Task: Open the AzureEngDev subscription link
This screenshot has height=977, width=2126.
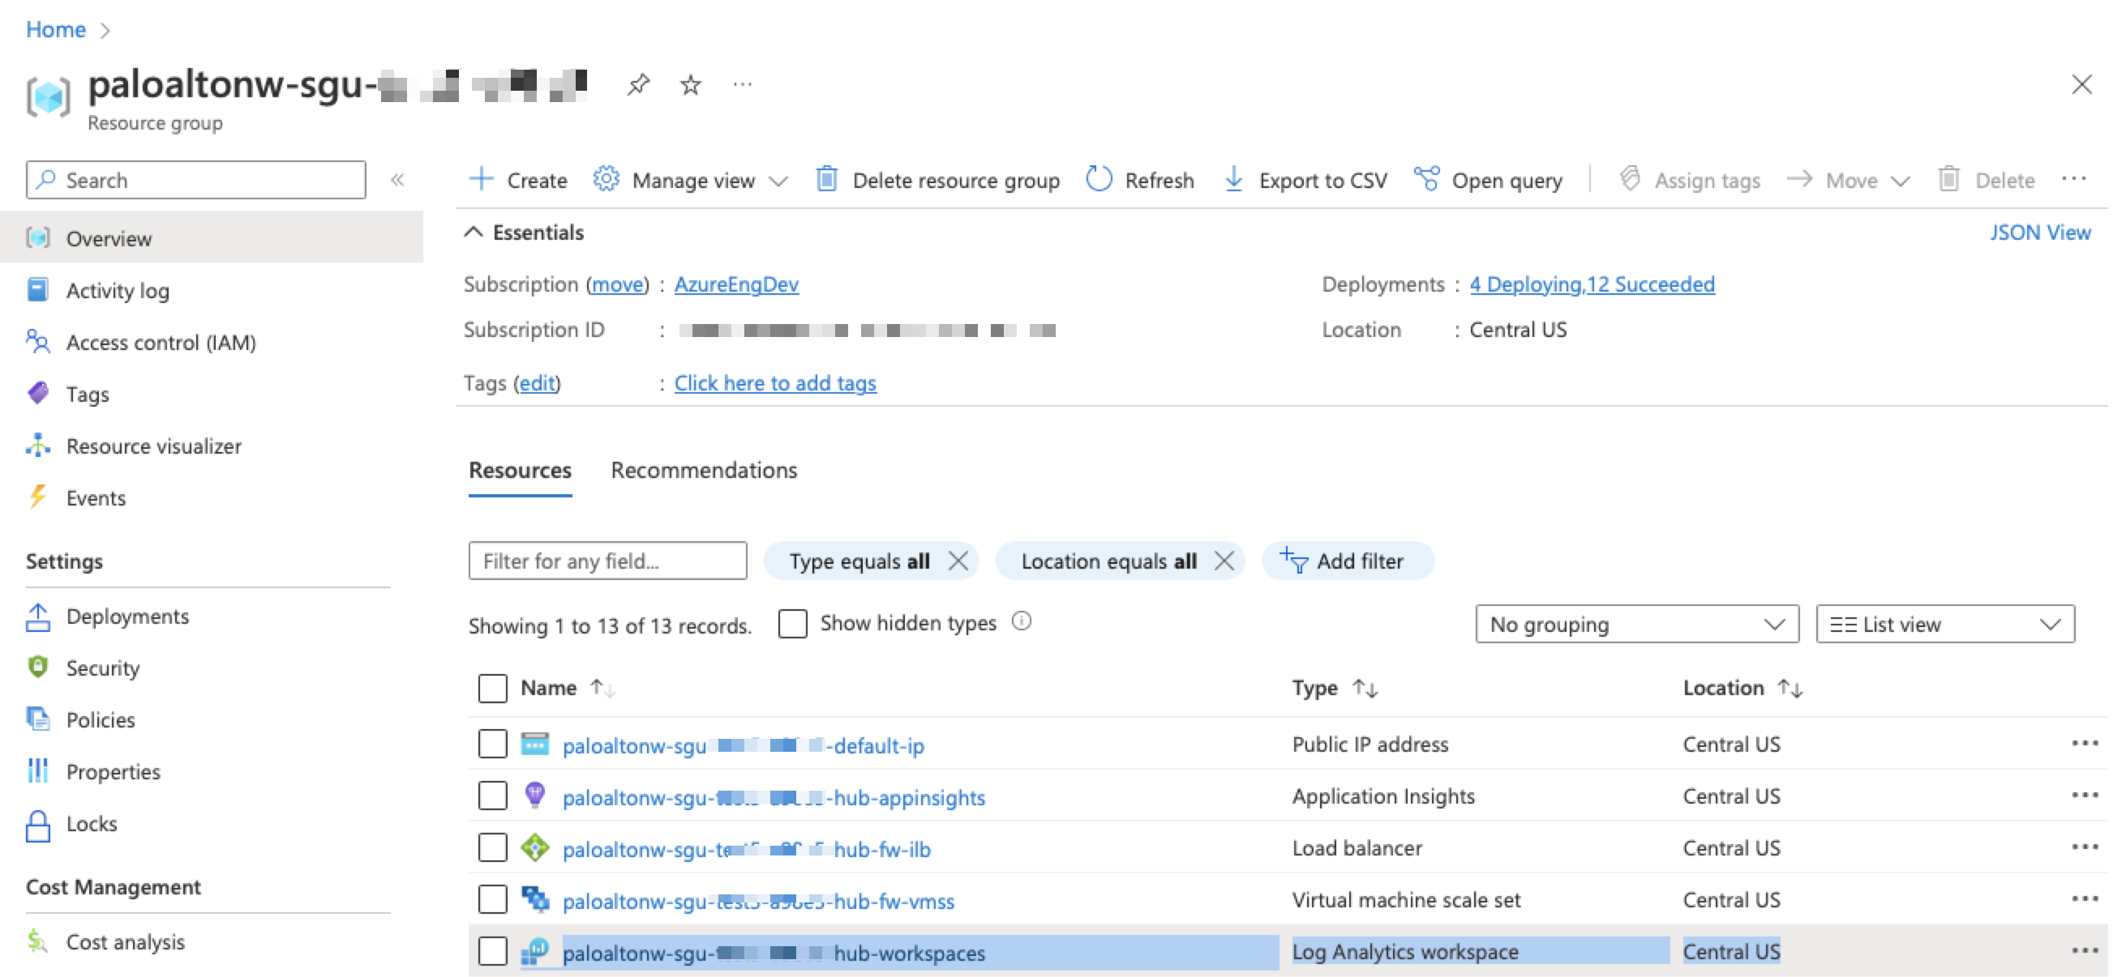Action: pyautogui.click(x=736, y=284)
